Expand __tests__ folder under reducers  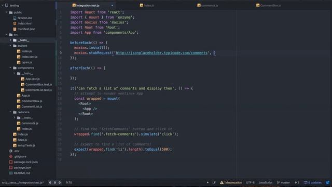(15, 117)
